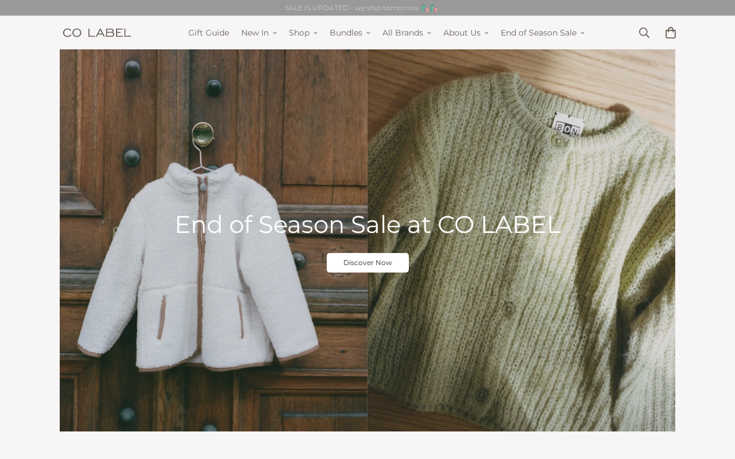Click the chevron next to New In
This screenshot has width=735, height=459.
(x=274, y=33)
